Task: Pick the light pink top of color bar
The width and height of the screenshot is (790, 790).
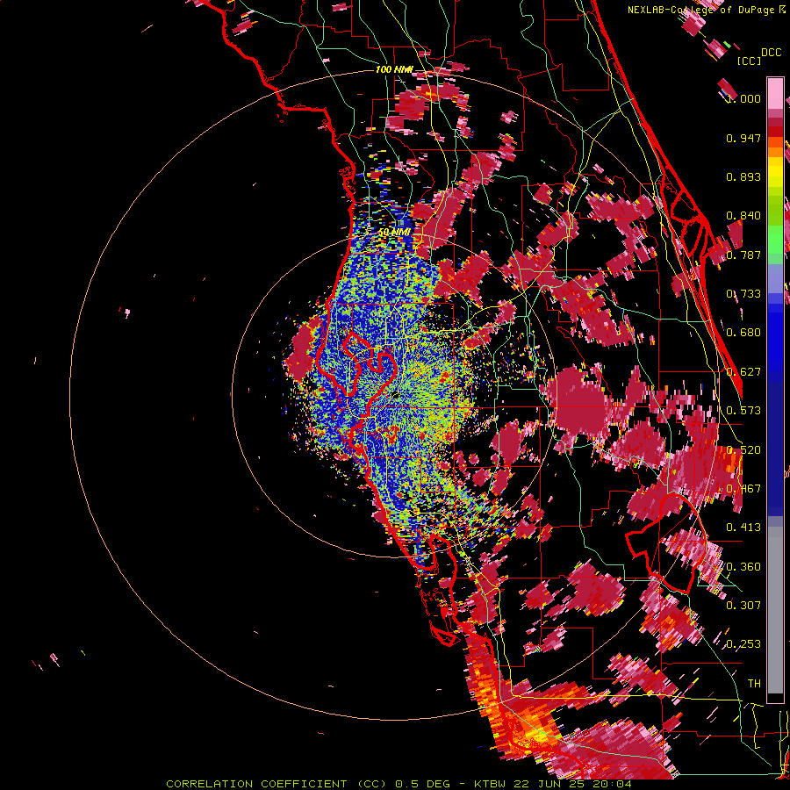Action: [x=775, y=93]
